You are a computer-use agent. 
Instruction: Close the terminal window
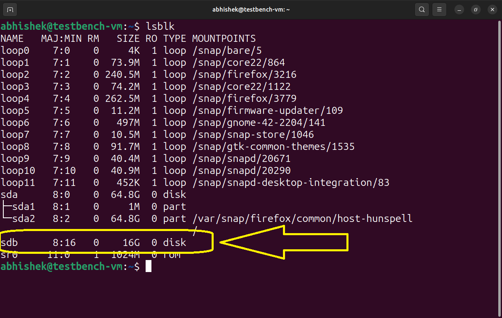point(492,9)
